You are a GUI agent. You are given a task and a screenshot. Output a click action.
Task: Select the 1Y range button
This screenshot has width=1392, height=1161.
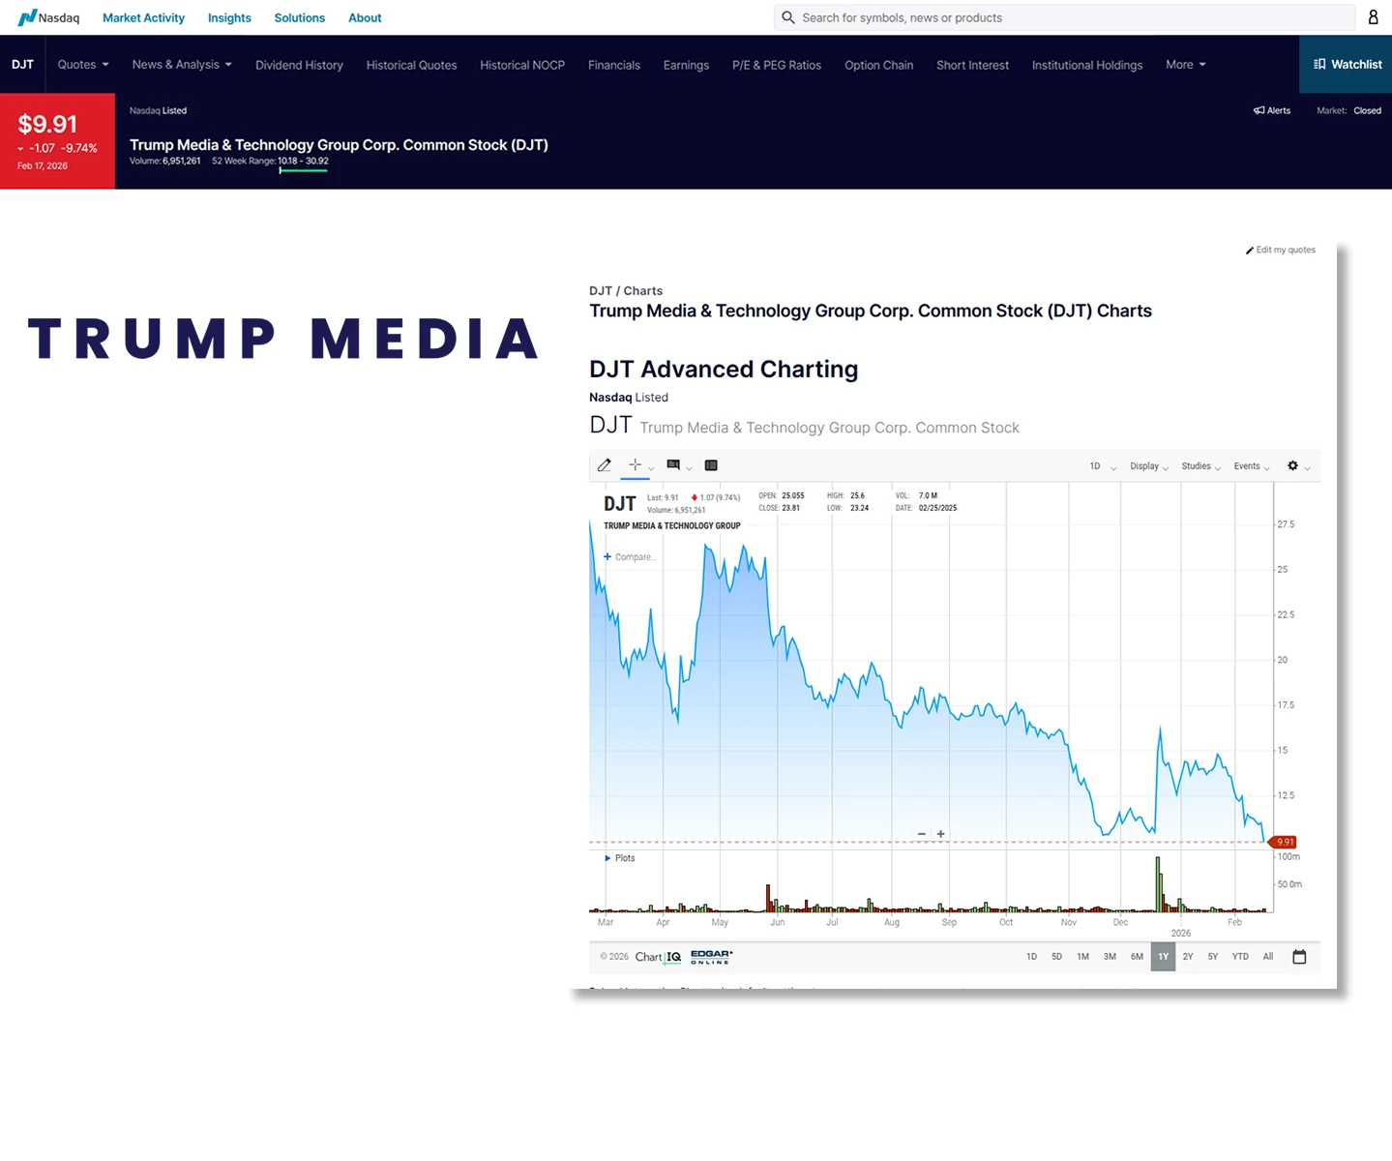coord(1163,957)
